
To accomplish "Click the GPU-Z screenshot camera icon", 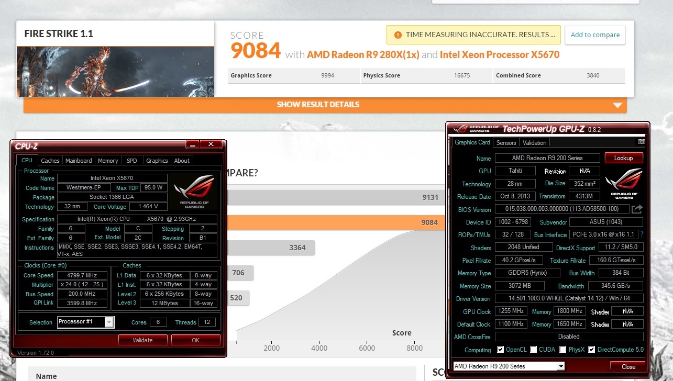I will click(x=641, y=142).
